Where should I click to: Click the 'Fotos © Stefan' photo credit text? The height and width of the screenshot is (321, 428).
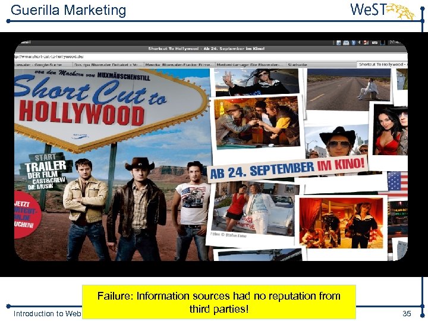point(228,235)
